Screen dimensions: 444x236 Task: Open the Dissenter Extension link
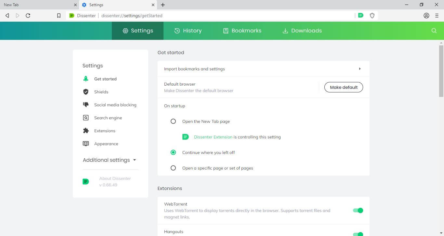213,137
